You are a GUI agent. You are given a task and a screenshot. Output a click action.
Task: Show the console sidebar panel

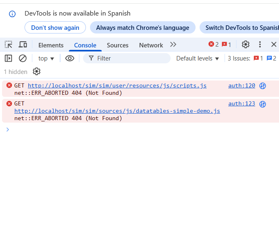pos(8,58)
